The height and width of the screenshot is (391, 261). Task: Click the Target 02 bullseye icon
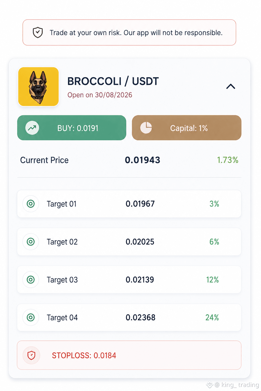[x=31, y=242]
